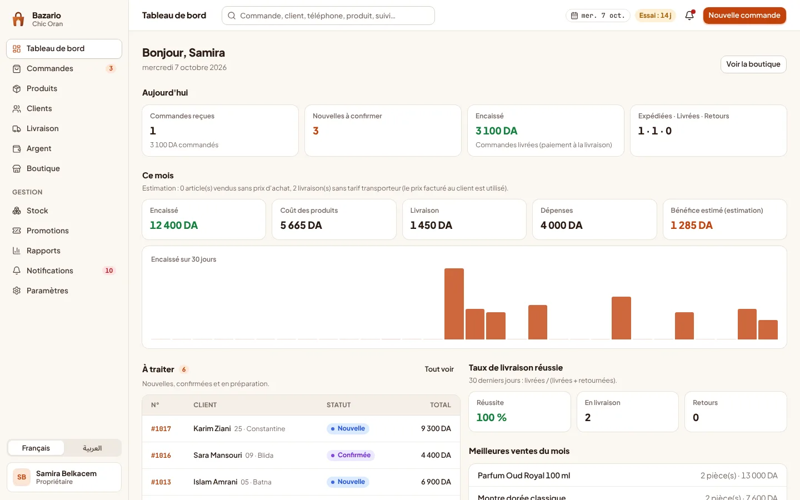Click the Rapports chart icon
This screenshot has width=800, height=500.
[x=17, y=251]
